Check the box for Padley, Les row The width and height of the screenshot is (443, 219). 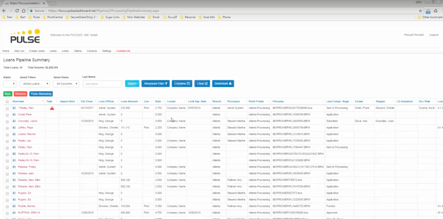pos(7,140)
